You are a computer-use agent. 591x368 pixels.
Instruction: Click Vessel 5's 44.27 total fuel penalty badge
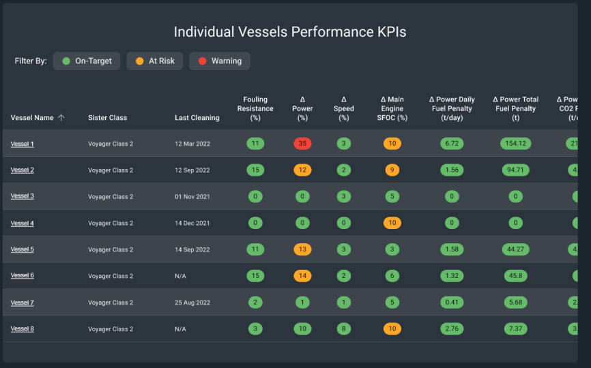pyautogui.click(x=515, y=249)
